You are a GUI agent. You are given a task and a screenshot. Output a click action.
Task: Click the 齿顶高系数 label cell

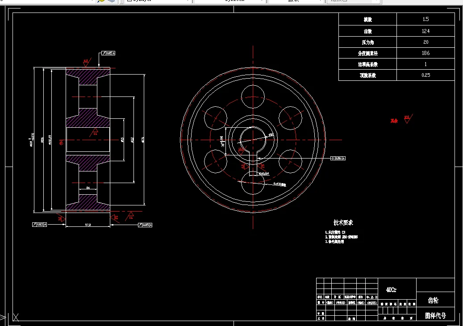click(x=367, y=64)
